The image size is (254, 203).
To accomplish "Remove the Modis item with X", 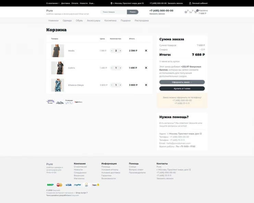I will tap(146, 51).
